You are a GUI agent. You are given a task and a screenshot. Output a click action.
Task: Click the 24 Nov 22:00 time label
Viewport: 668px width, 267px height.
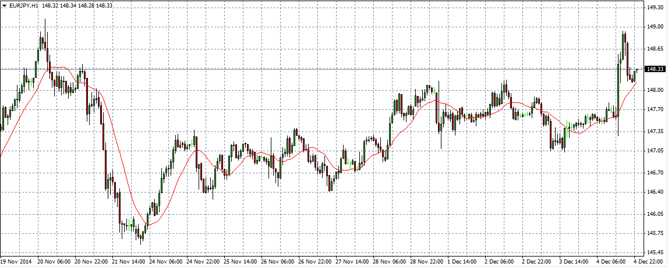point(202,261)
